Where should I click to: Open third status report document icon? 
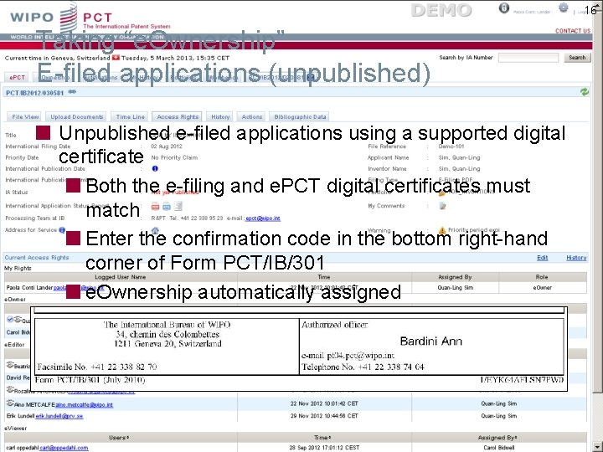tap(178, 207)
